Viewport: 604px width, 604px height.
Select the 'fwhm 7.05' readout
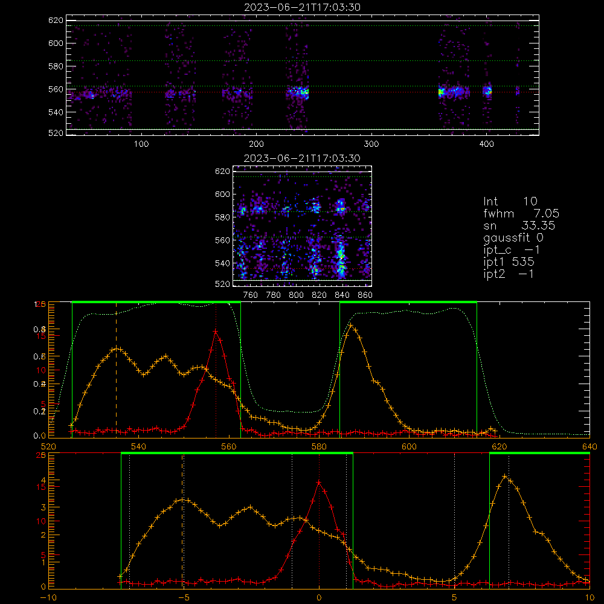point(521,213)
